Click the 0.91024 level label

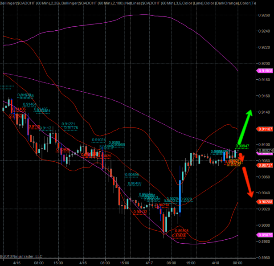(99, 139)
